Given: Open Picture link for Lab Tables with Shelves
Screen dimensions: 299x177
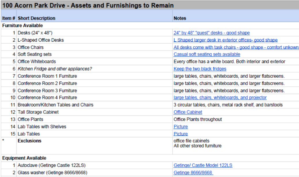Looking at the screenshot, I should (x=181, y=126).
